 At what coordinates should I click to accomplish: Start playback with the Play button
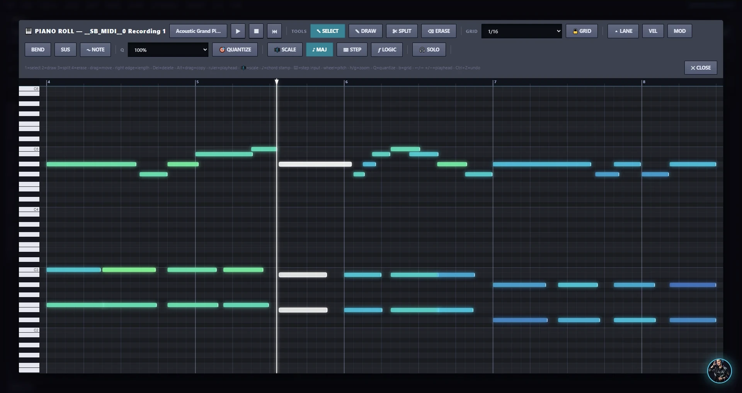click(x=238, y=31)
